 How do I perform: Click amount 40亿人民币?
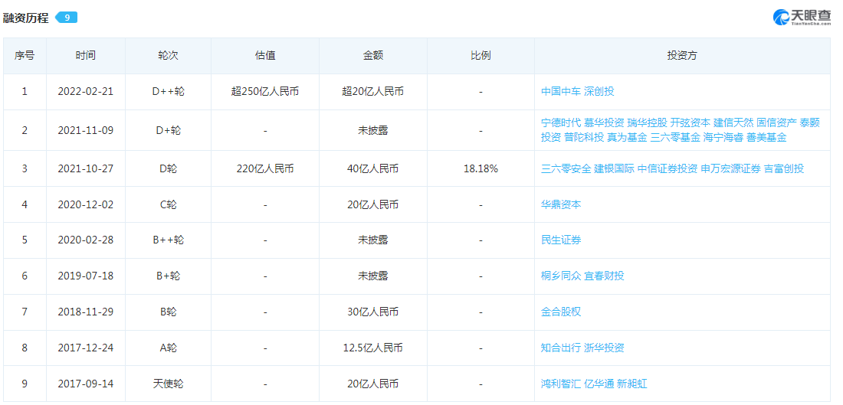373,168
